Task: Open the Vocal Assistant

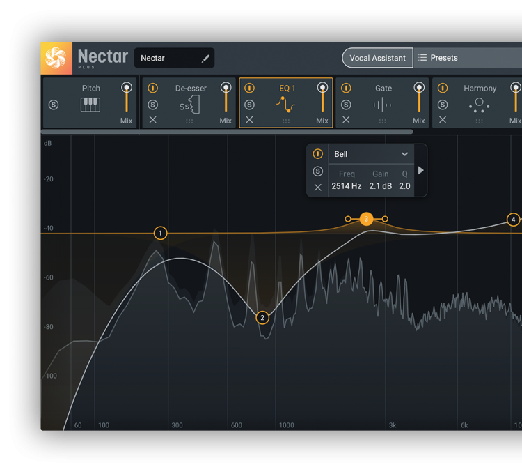Action: pos(377,58)
